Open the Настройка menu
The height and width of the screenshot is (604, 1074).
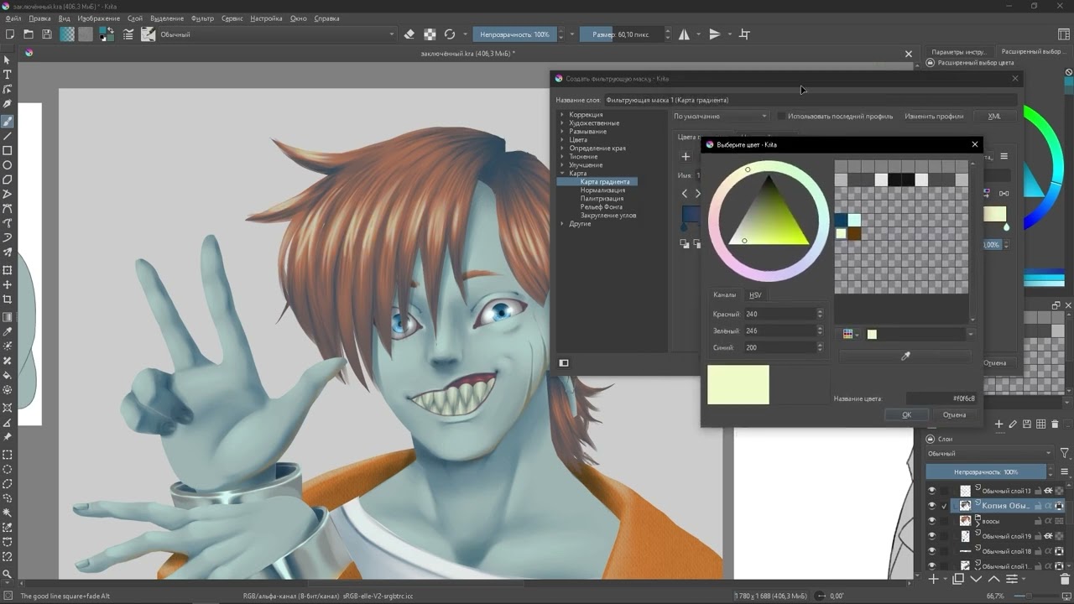[266, 18]
